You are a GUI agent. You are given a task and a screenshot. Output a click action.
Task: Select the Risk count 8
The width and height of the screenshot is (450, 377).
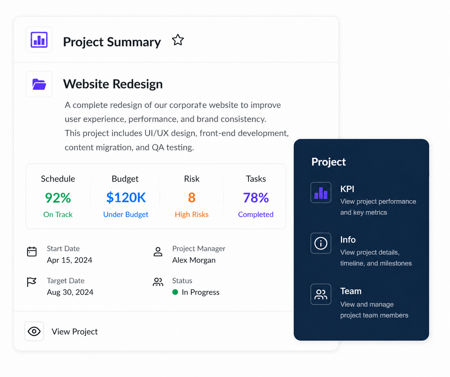(x=192, y=198)
